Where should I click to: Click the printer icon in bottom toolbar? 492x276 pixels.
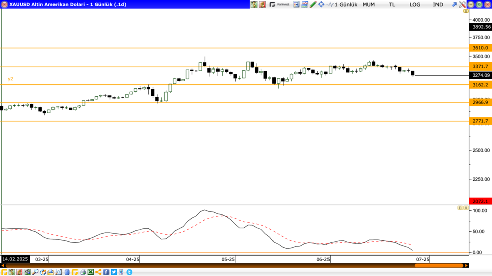pos(83,272)
